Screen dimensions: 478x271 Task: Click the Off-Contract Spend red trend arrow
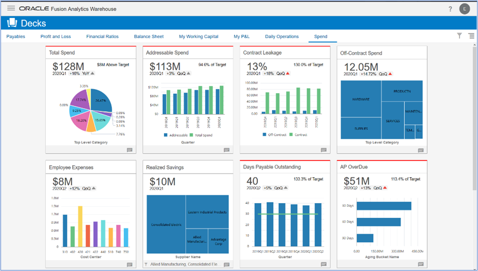point(390,74)
